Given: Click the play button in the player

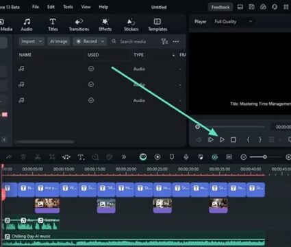Looking at the screenshot, I should click(222, 139).
